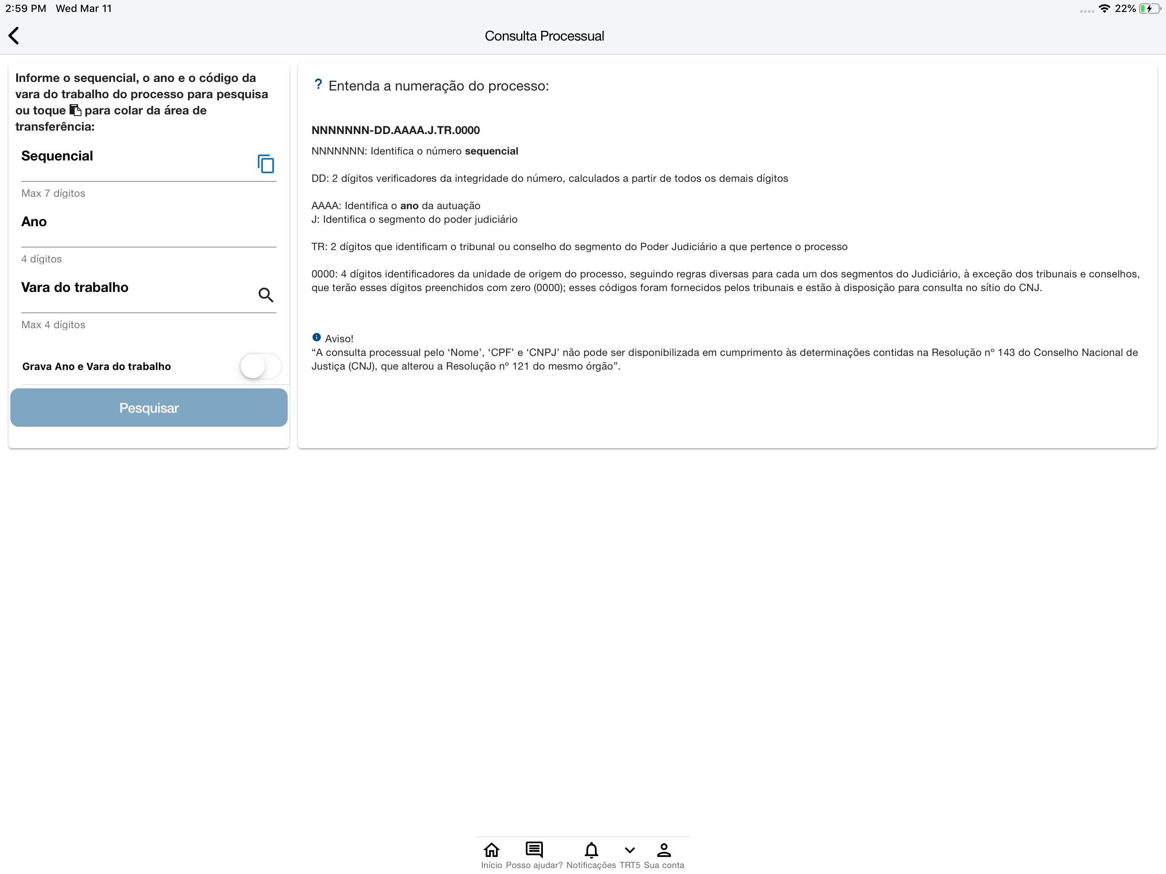Focus the Ano input field
Viewport: 1166px width, 874px height.
point(148,232)
